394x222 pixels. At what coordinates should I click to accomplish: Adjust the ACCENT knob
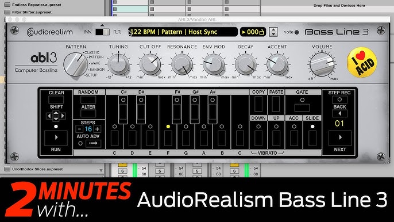coord(277,64)
